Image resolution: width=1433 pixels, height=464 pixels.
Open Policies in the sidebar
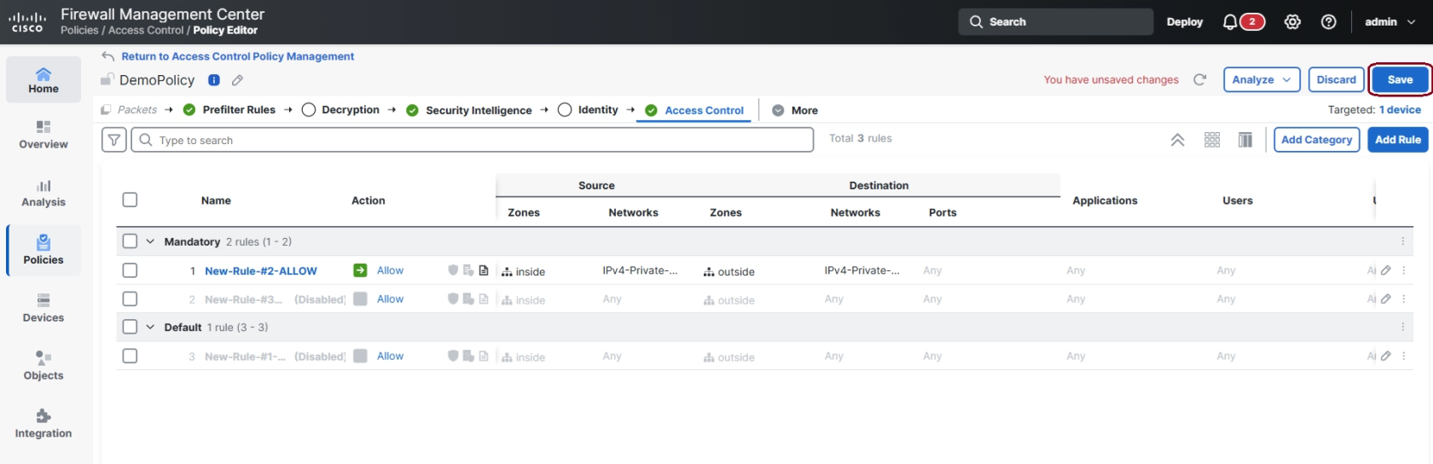click(44, 251)
